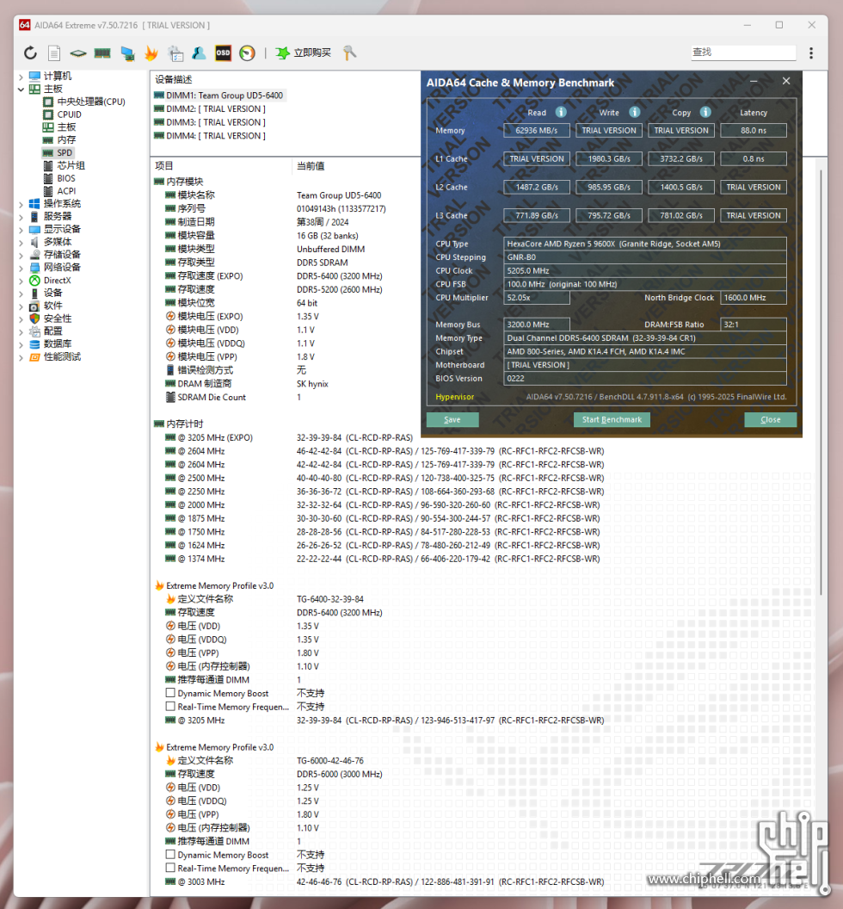The width and height of the screenshot is (843, 909).
Task: Launch the system stability test flame icon
Action: pos(151,53)
